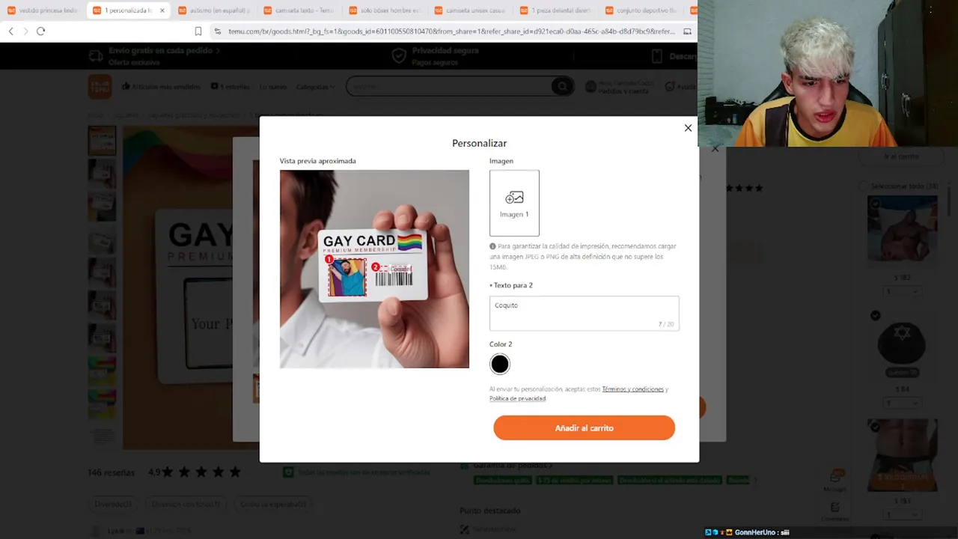The height and width of the screenshot is (539, 958).
Task: Select the black Color 2 swatch
Action: pyautogui.click(x=500, y=364)
